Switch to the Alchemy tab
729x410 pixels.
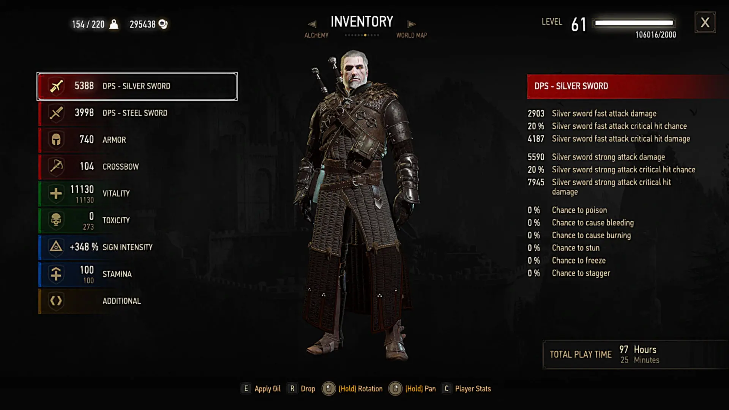pos(316,35)
